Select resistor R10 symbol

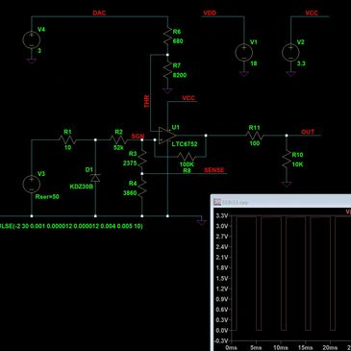coord(287,160)
